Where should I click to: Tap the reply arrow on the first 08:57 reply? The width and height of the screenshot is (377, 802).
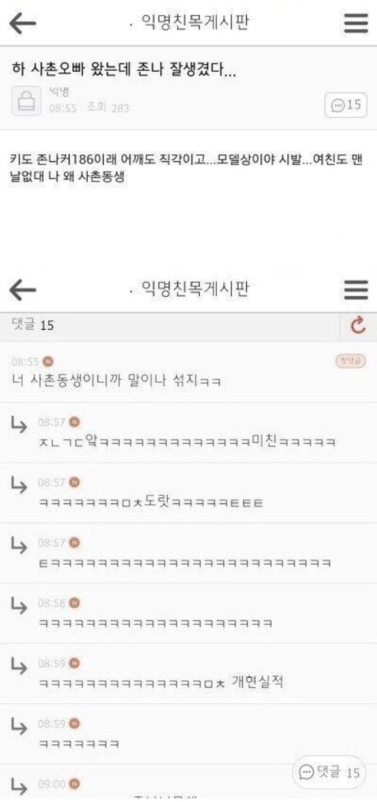tap(19, 423)
